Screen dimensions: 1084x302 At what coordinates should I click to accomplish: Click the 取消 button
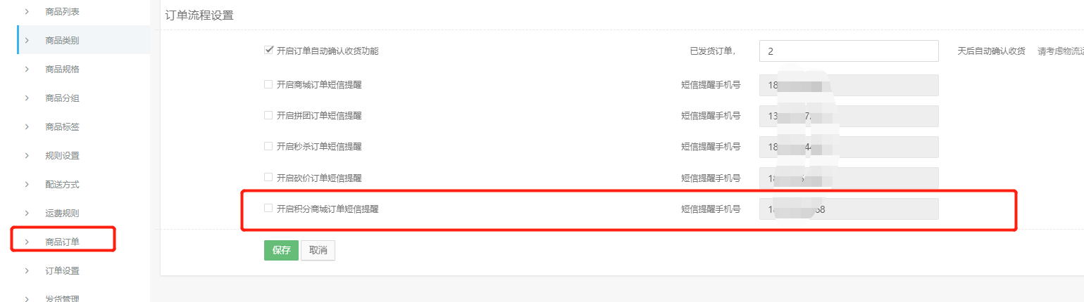[318, 251]
